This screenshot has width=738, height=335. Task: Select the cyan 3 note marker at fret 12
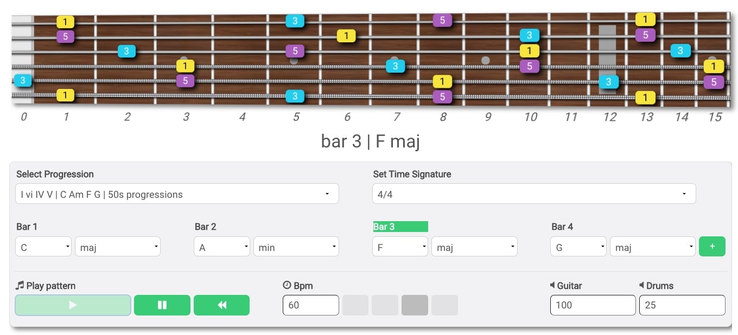[x=609, y=82]
